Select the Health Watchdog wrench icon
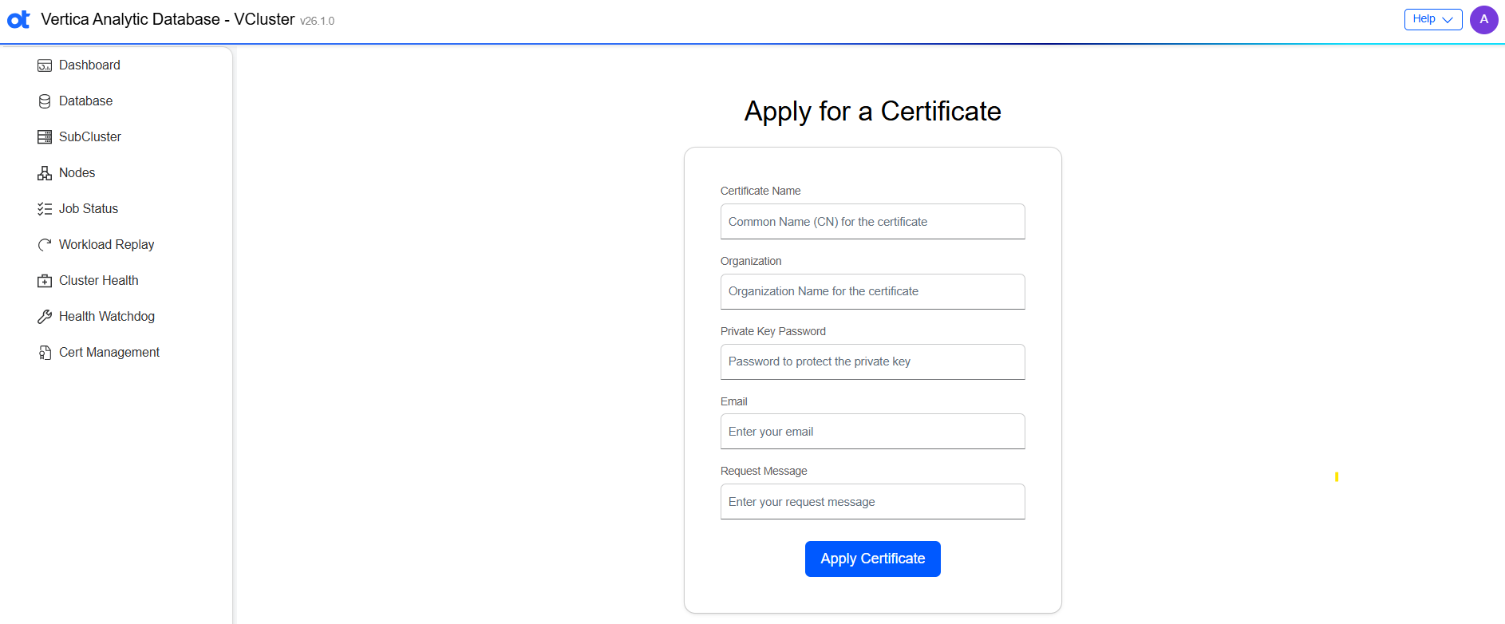The image size is (1505, 624). coord(45,316)
